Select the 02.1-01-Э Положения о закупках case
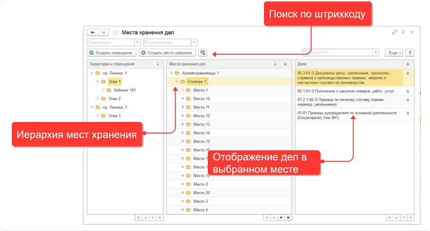430x231 pixels. tap(347, 91)
